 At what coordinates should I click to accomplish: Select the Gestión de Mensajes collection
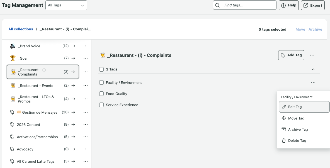pos(43,112)
